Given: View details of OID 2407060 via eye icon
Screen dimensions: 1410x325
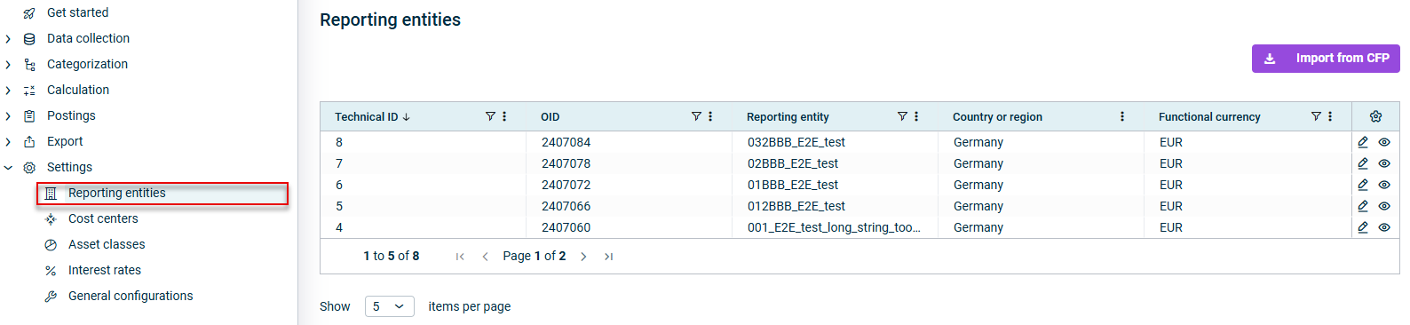Looking at the screenshot, I should [1384, 227].
